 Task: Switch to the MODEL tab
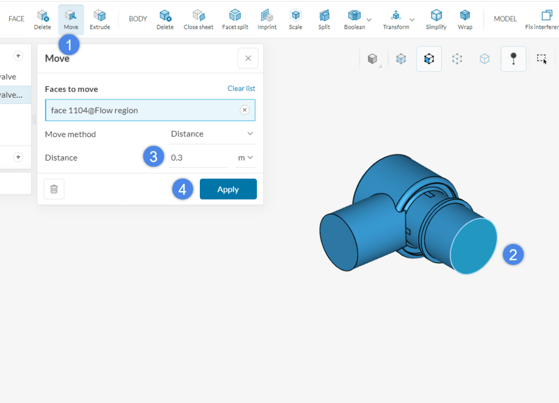(x=505, y=19)
